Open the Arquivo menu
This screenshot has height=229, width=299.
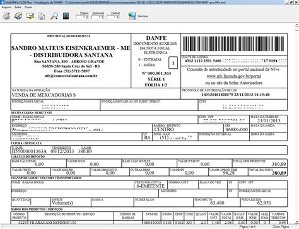coord(6,7)
